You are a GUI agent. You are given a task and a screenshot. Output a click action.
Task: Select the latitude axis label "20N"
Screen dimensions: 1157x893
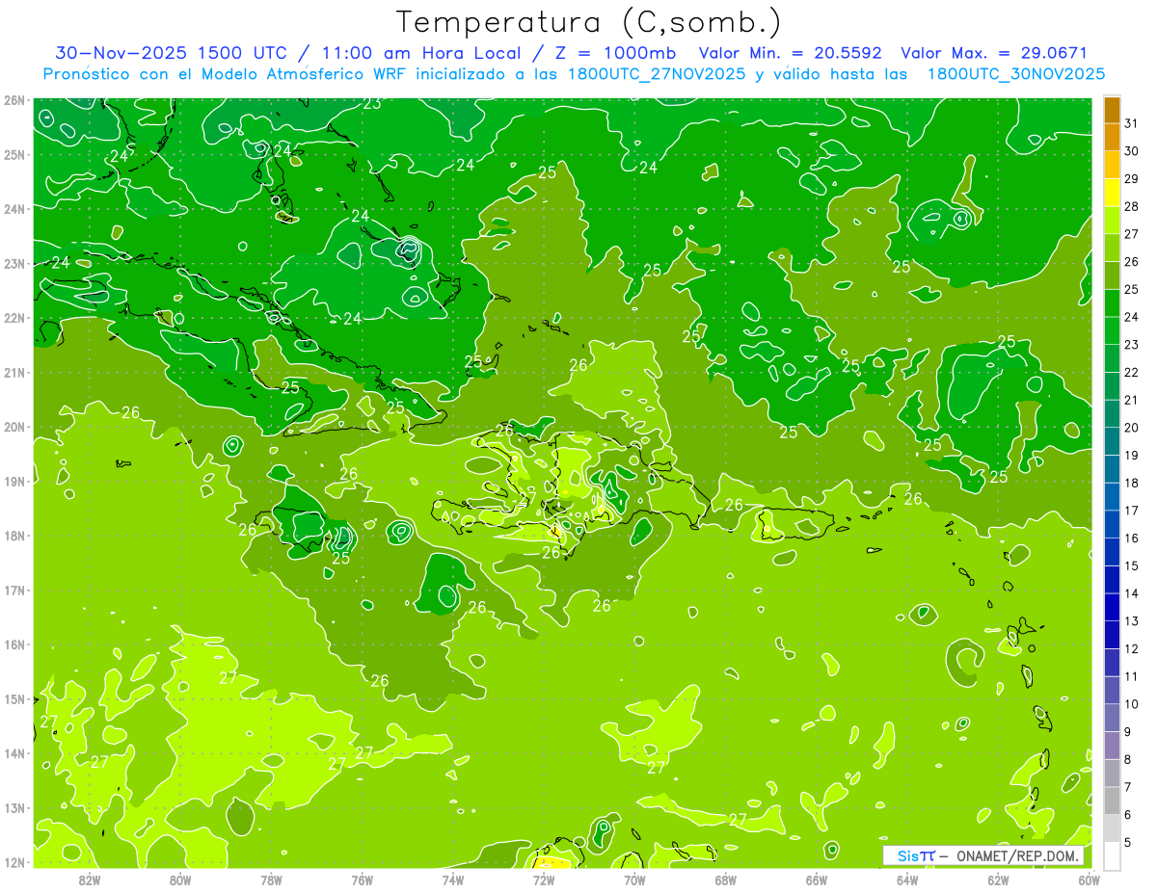(14, 427)
